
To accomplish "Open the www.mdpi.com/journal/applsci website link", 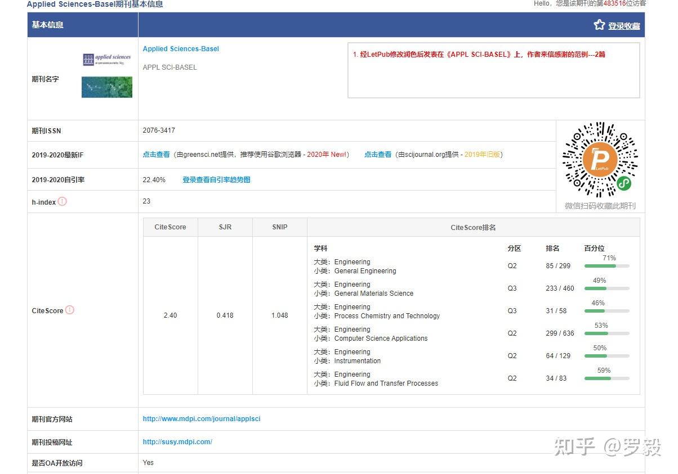I will [x=202, y=419].
